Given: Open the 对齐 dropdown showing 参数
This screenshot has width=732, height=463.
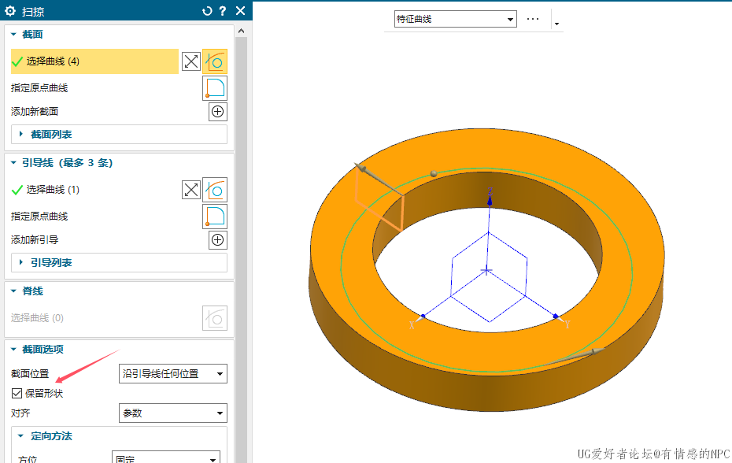Looking at the screenshot, I should 172,413.
